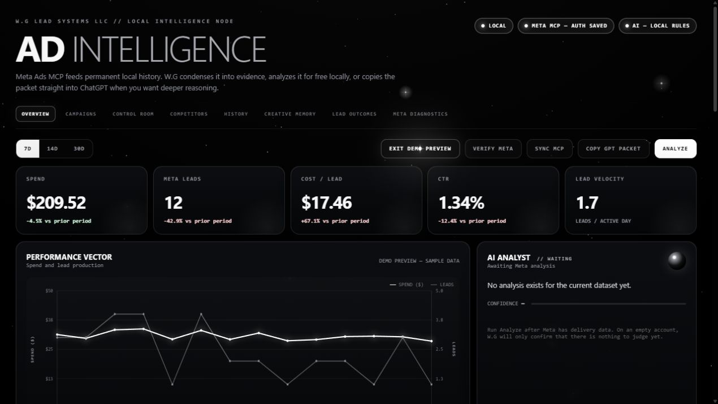Select the 7D time range

point(28,149)
